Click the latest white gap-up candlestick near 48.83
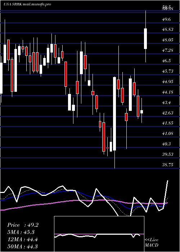The image size is (180, 252). 145,39
